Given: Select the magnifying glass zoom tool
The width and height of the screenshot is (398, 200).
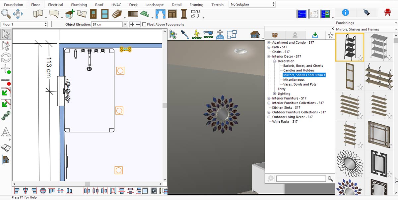Looking at the screenshot, I should [6, 14].
